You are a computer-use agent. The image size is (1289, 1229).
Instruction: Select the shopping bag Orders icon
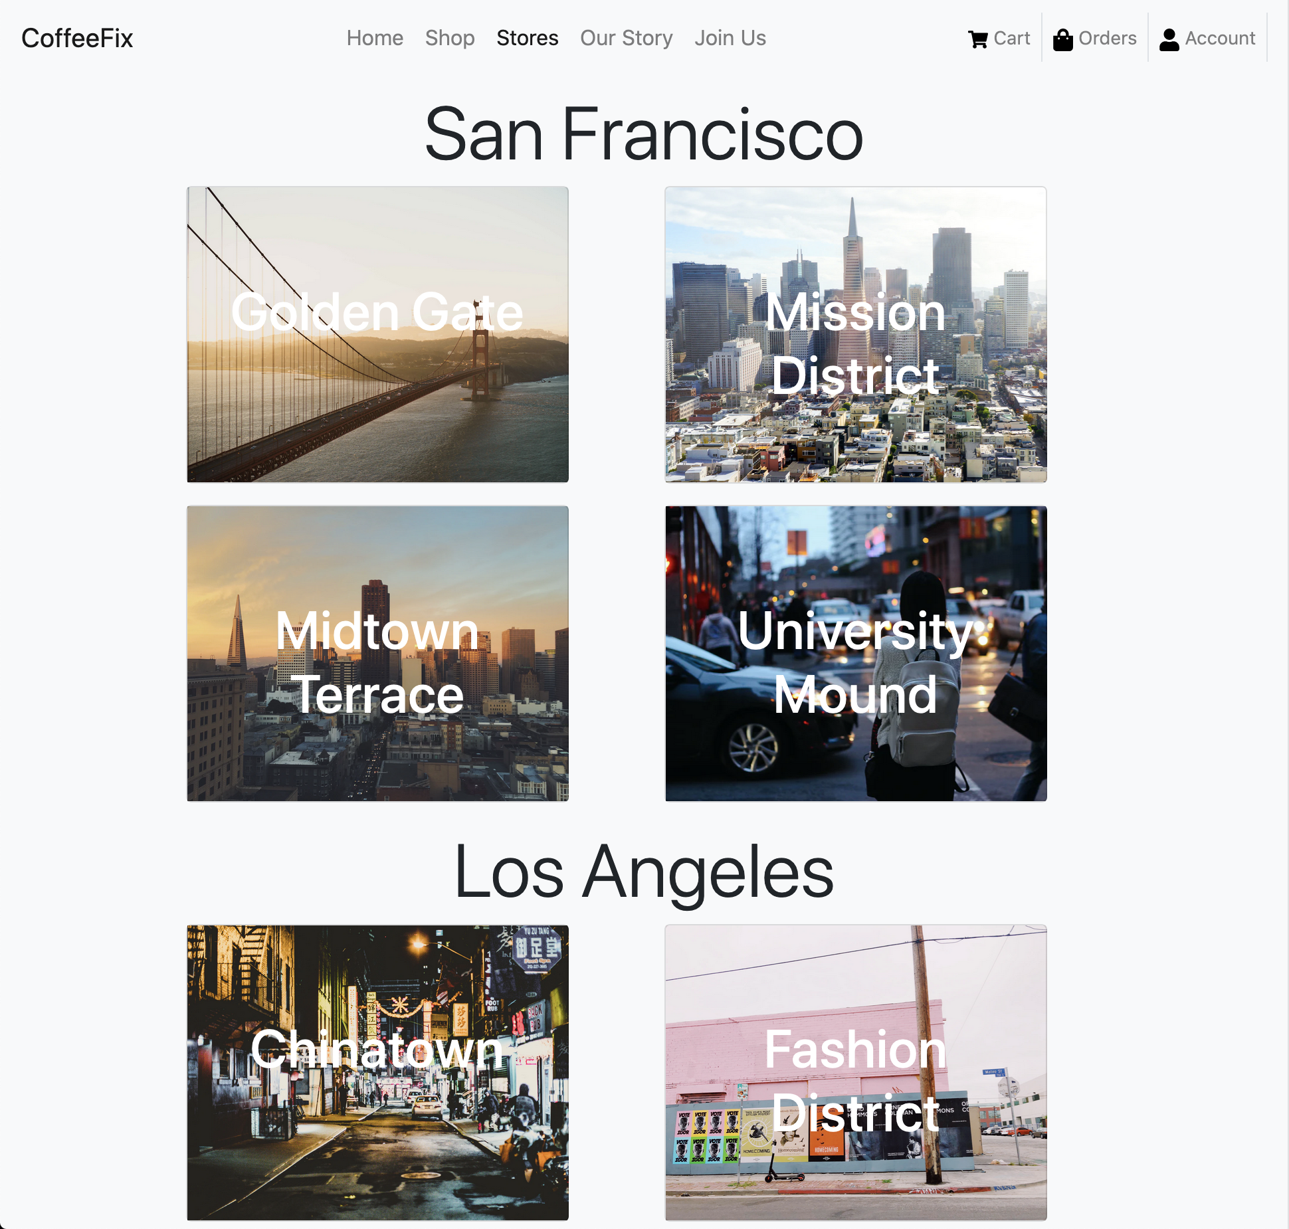[x=1061, y=39]
